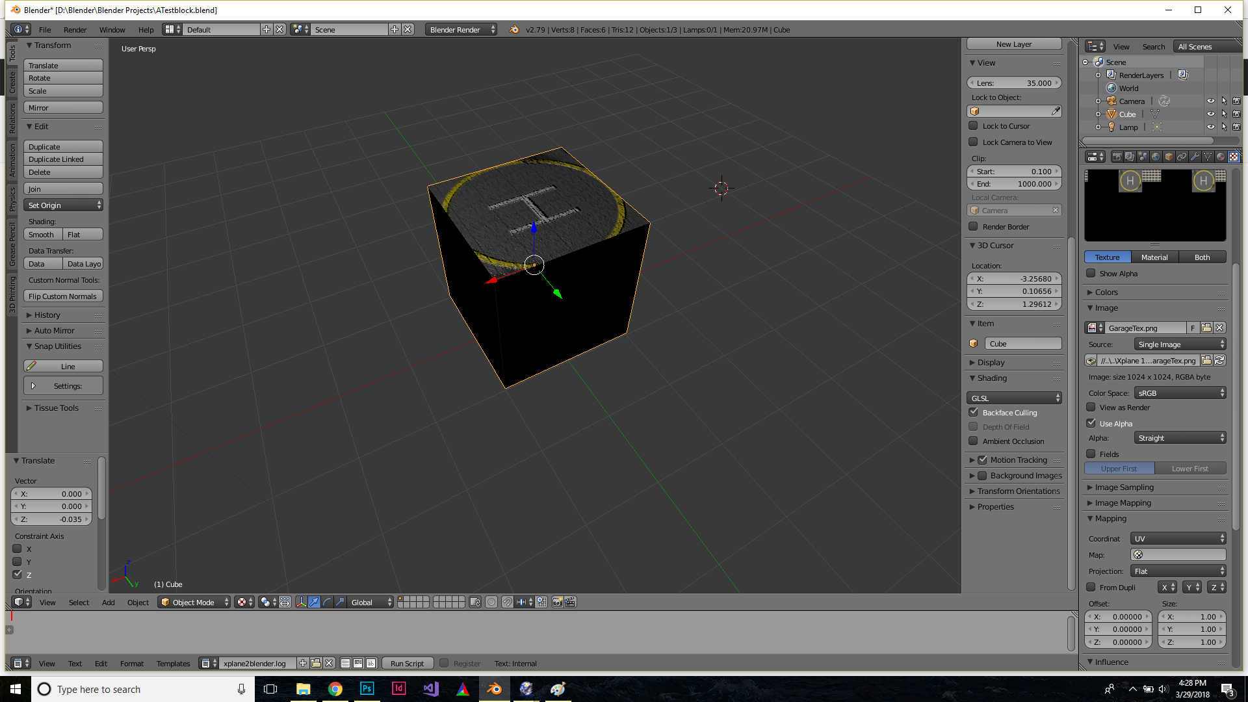Image resolution: width=1248 pixels, height=702 pixels.
Task: Enable Ambient Occlusion shading
Action: (x=974, y=441)
